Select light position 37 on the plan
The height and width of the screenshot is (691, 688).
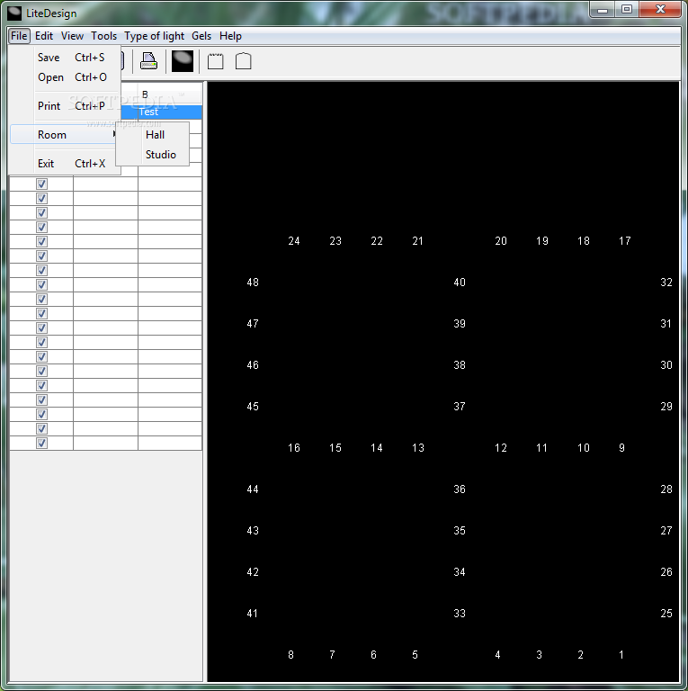460,407
